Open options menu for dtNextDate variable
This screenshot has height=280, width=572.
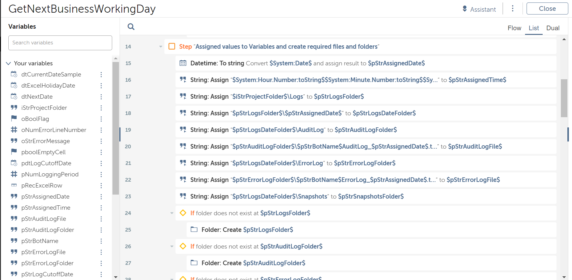[x=101, y=97]
